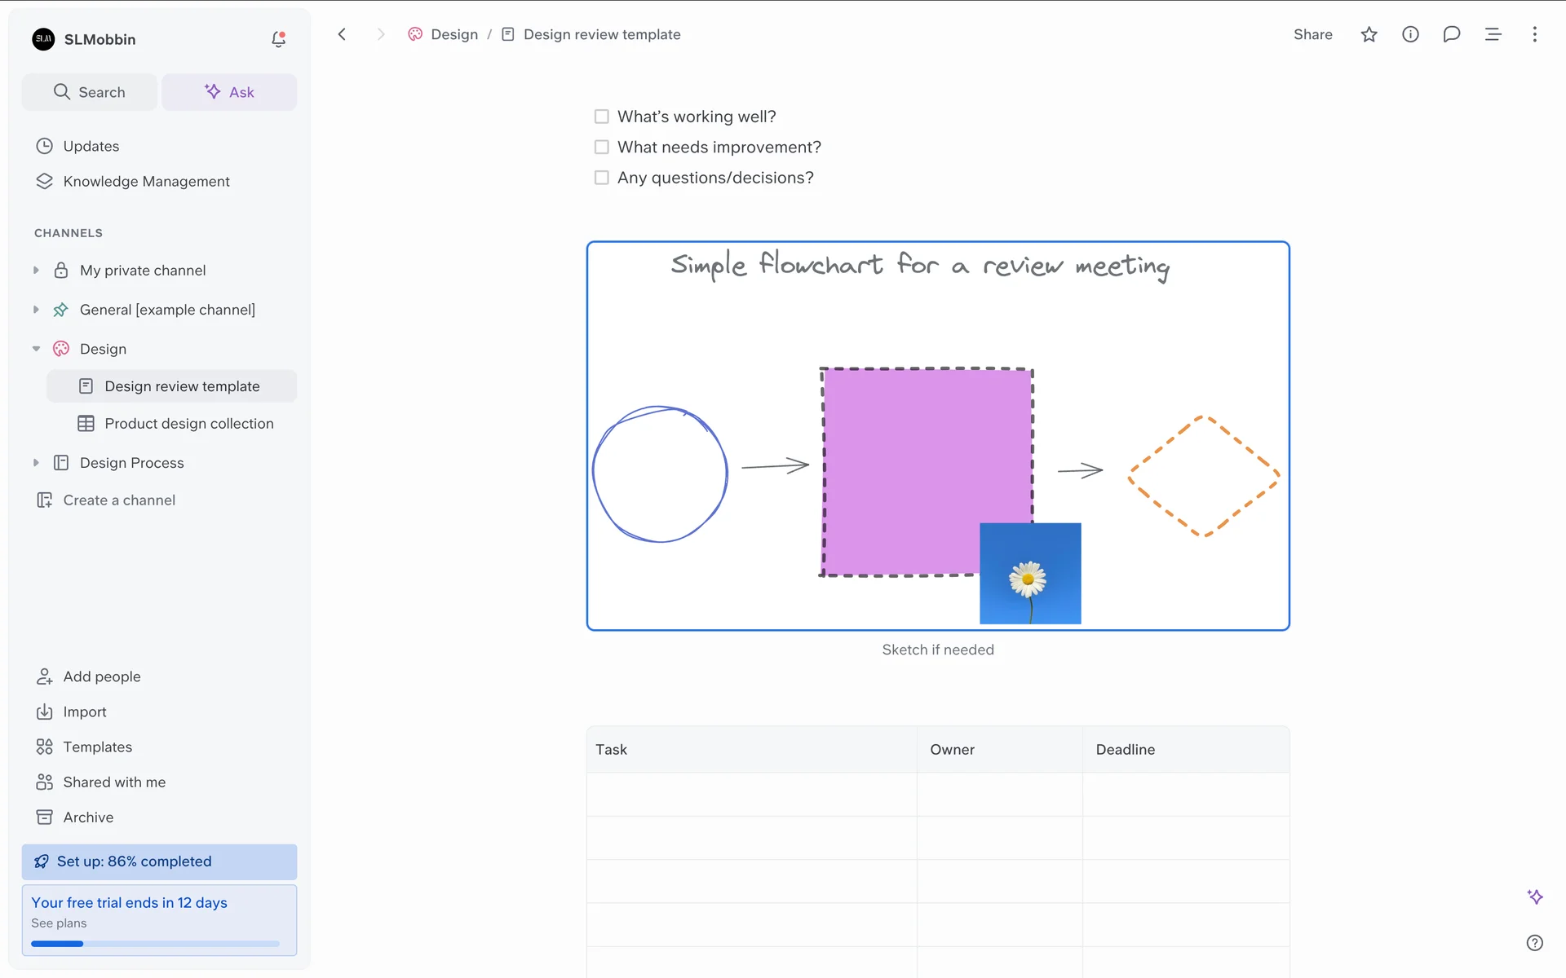The image size is (1566, 978).
Task: Open the document info icon
Action: pos(1410,34)
